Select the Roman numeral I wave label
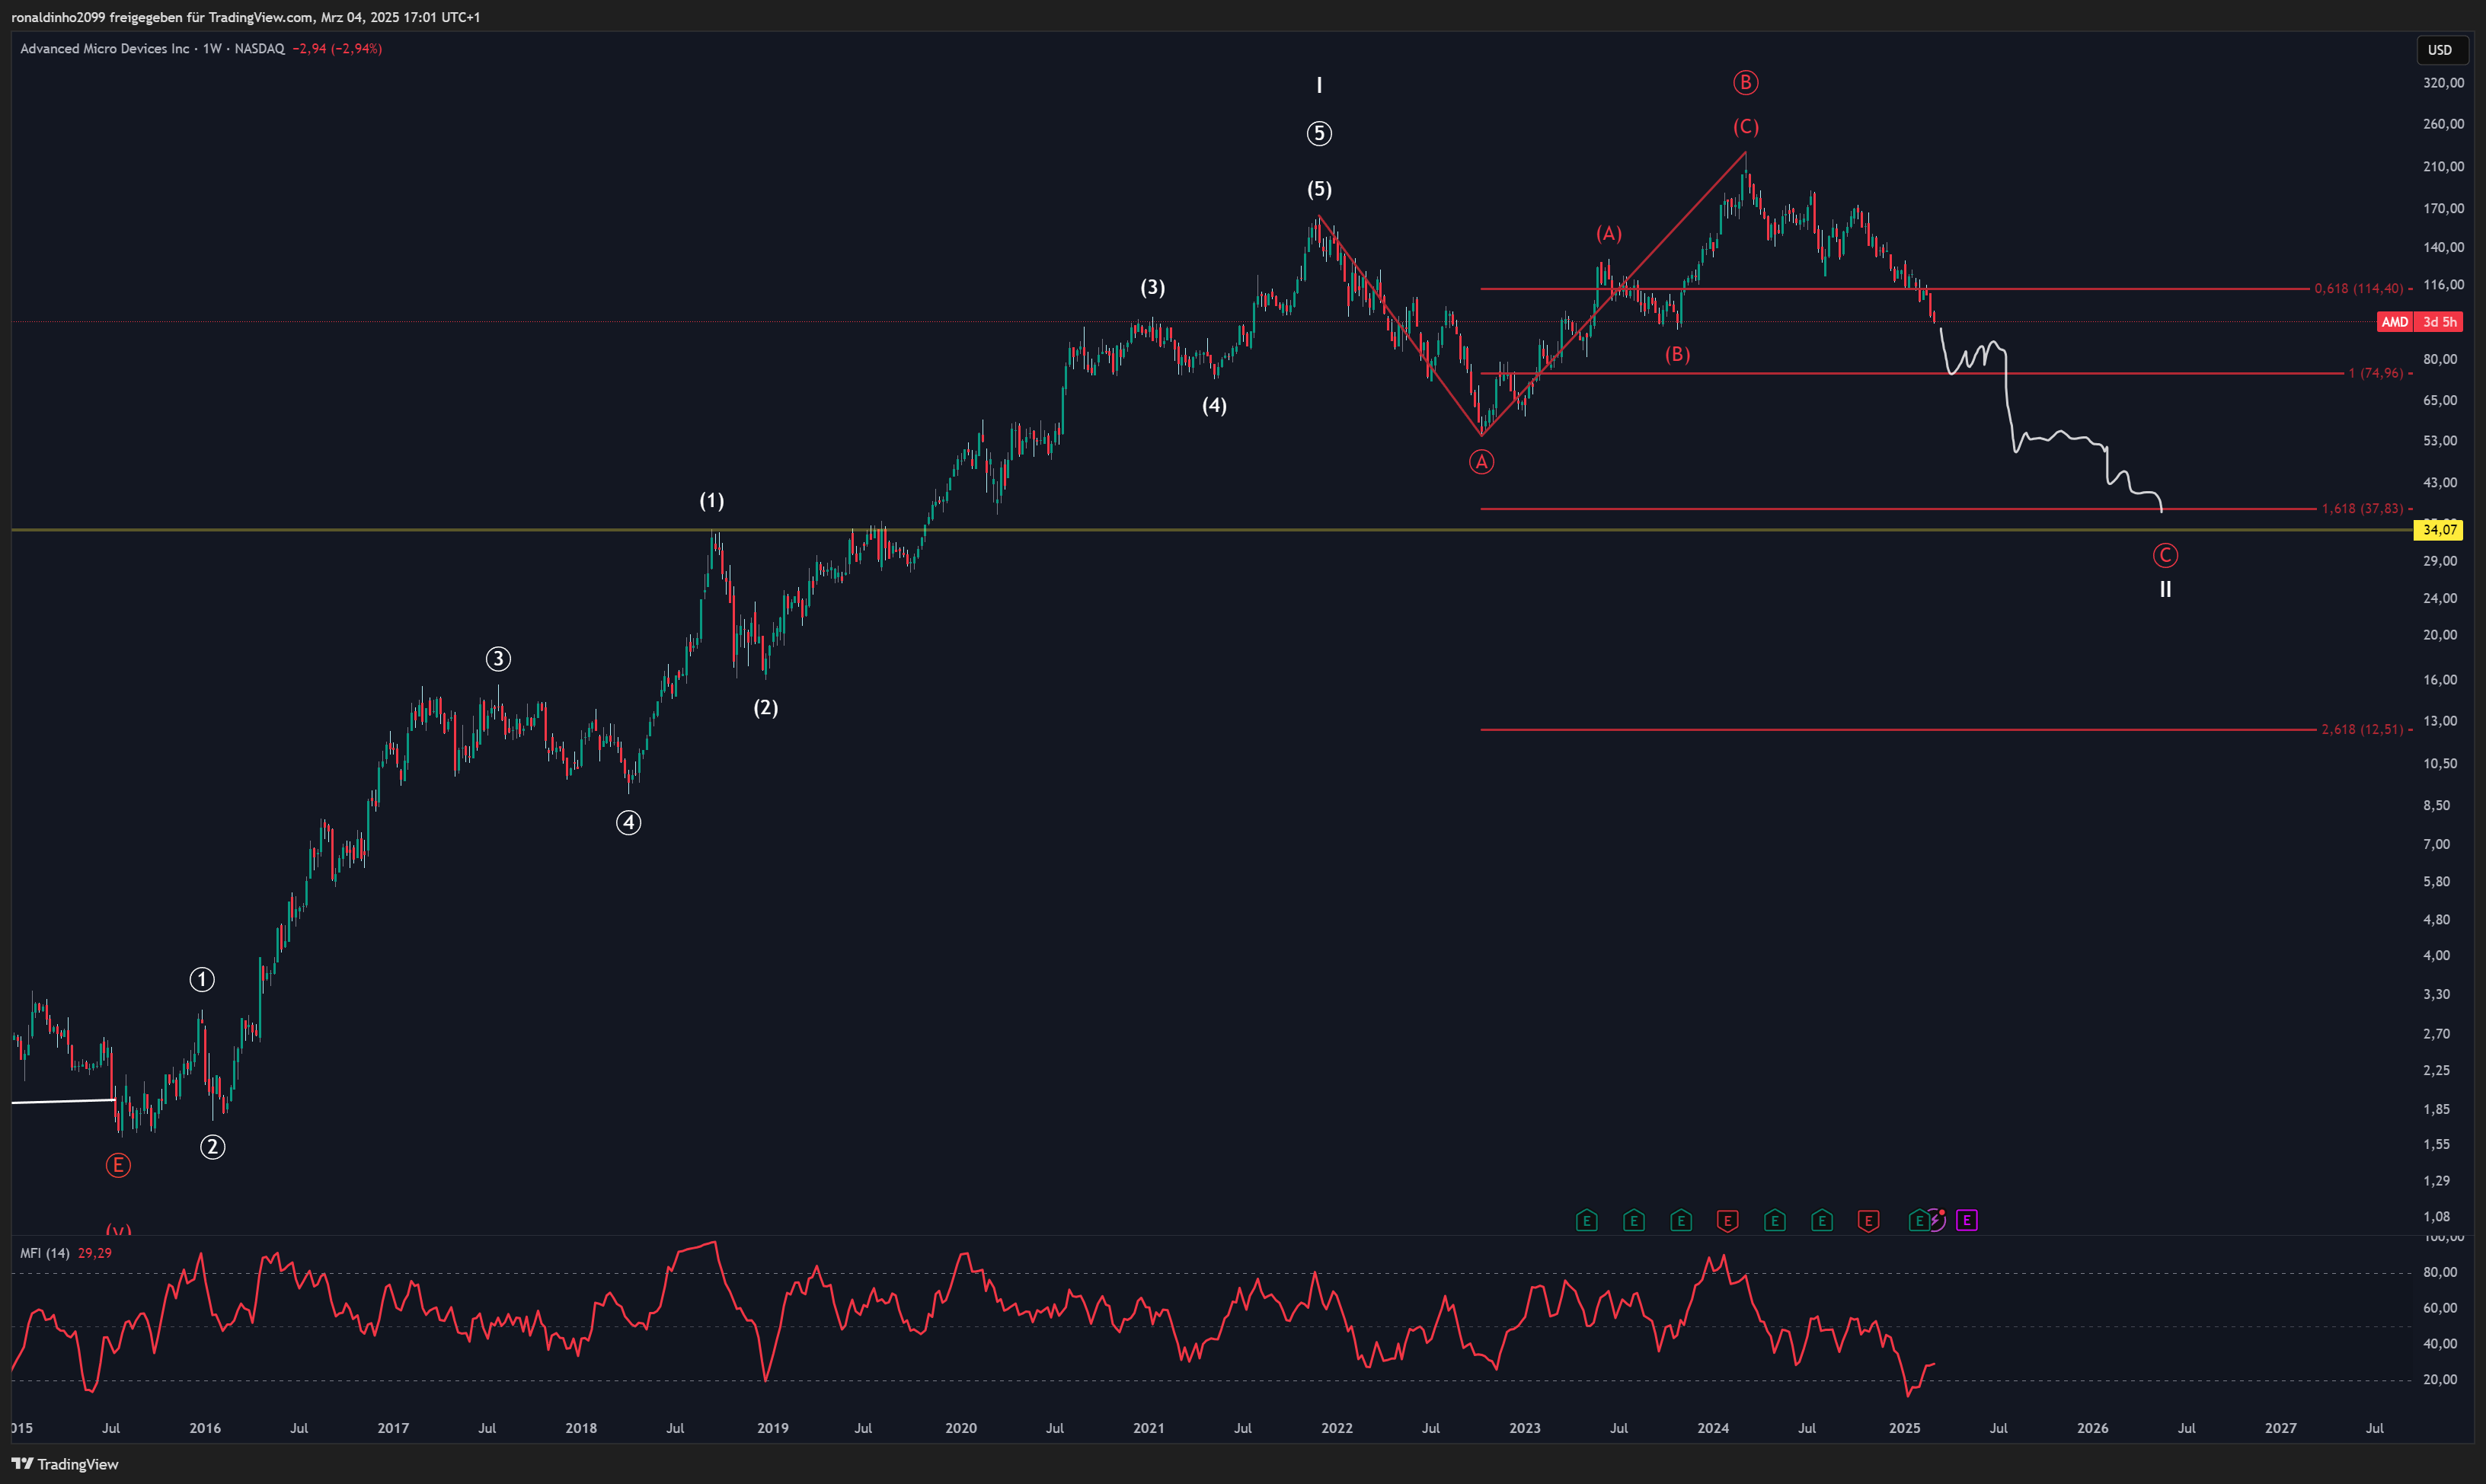 (x=1319, y=86)
